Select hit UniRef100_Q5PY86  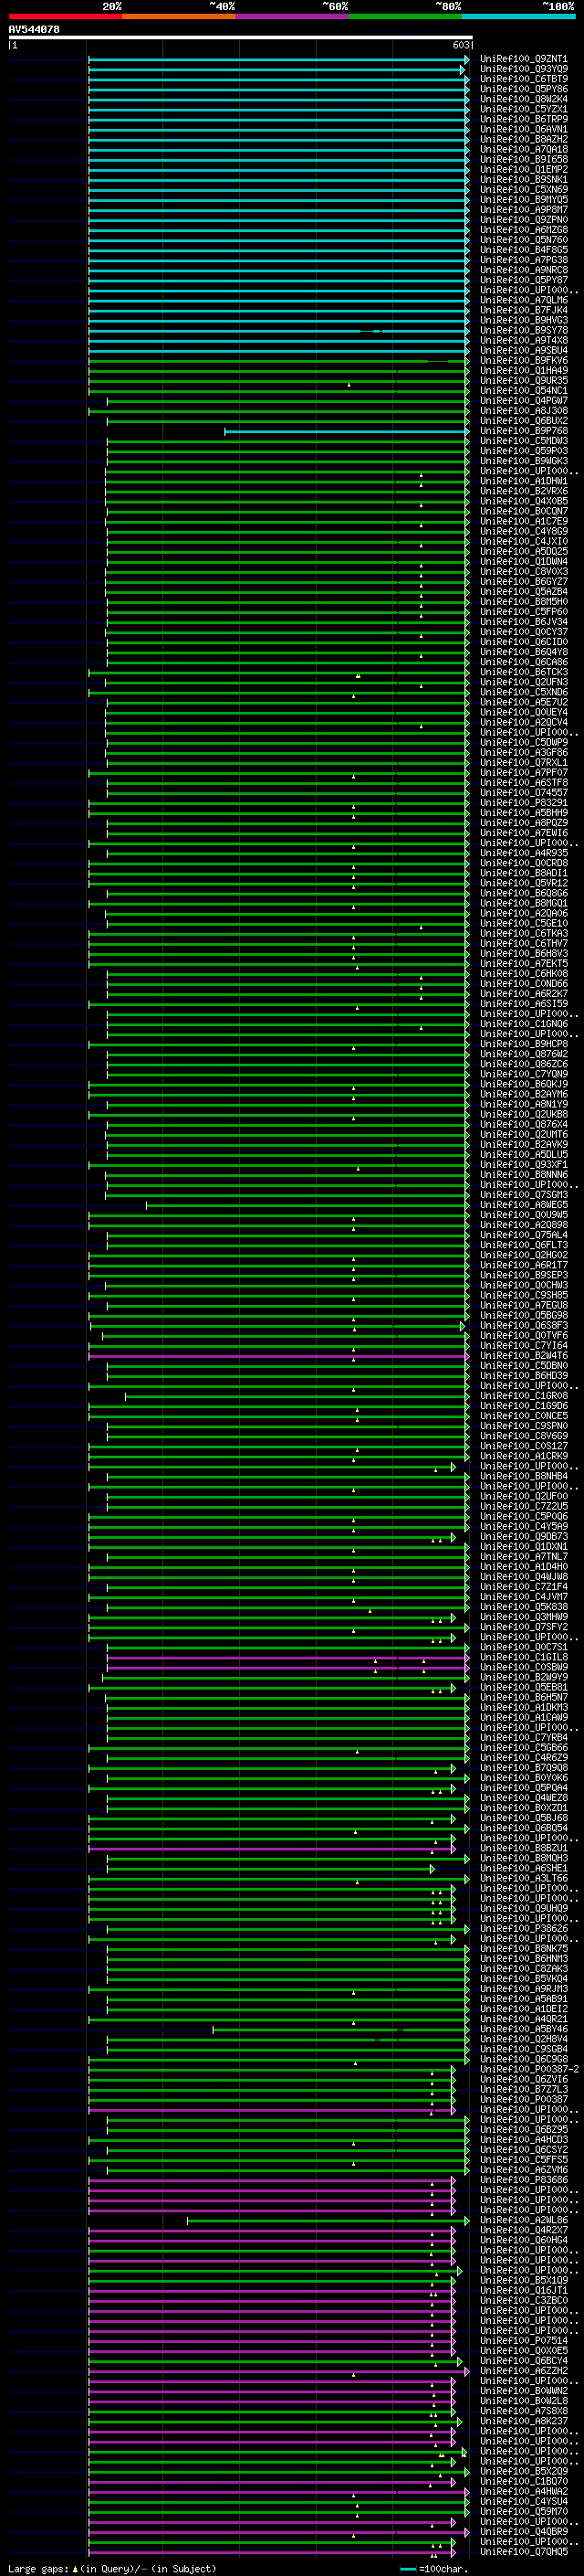pyautogui.click(x=523, y=90)
